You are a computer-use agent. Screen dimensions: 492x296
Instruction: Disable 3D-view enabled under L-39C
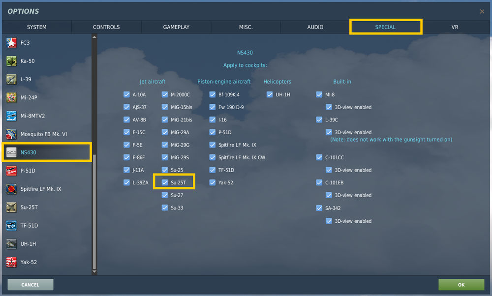[329, 132]
